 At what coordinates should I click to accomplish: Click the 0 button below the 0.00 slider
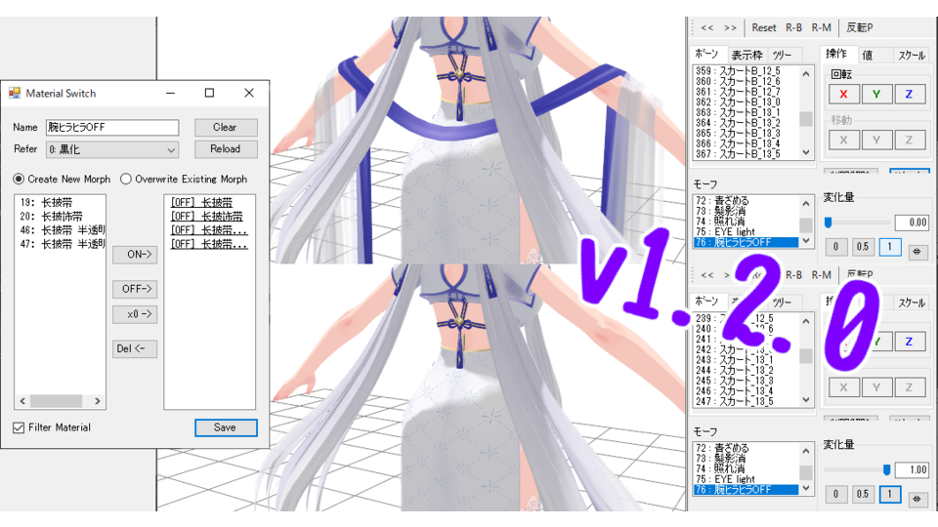836,247
